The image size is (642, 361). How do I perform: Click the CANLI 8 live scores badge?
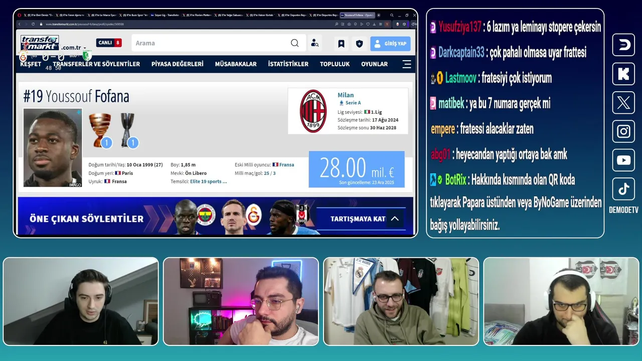(109, 43)
